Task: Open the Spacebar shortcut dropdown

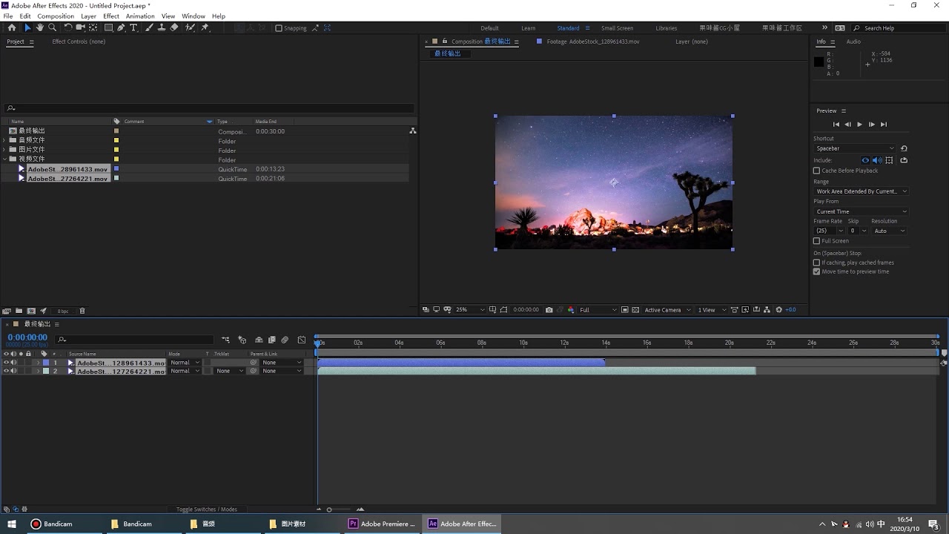Action: 855,148
